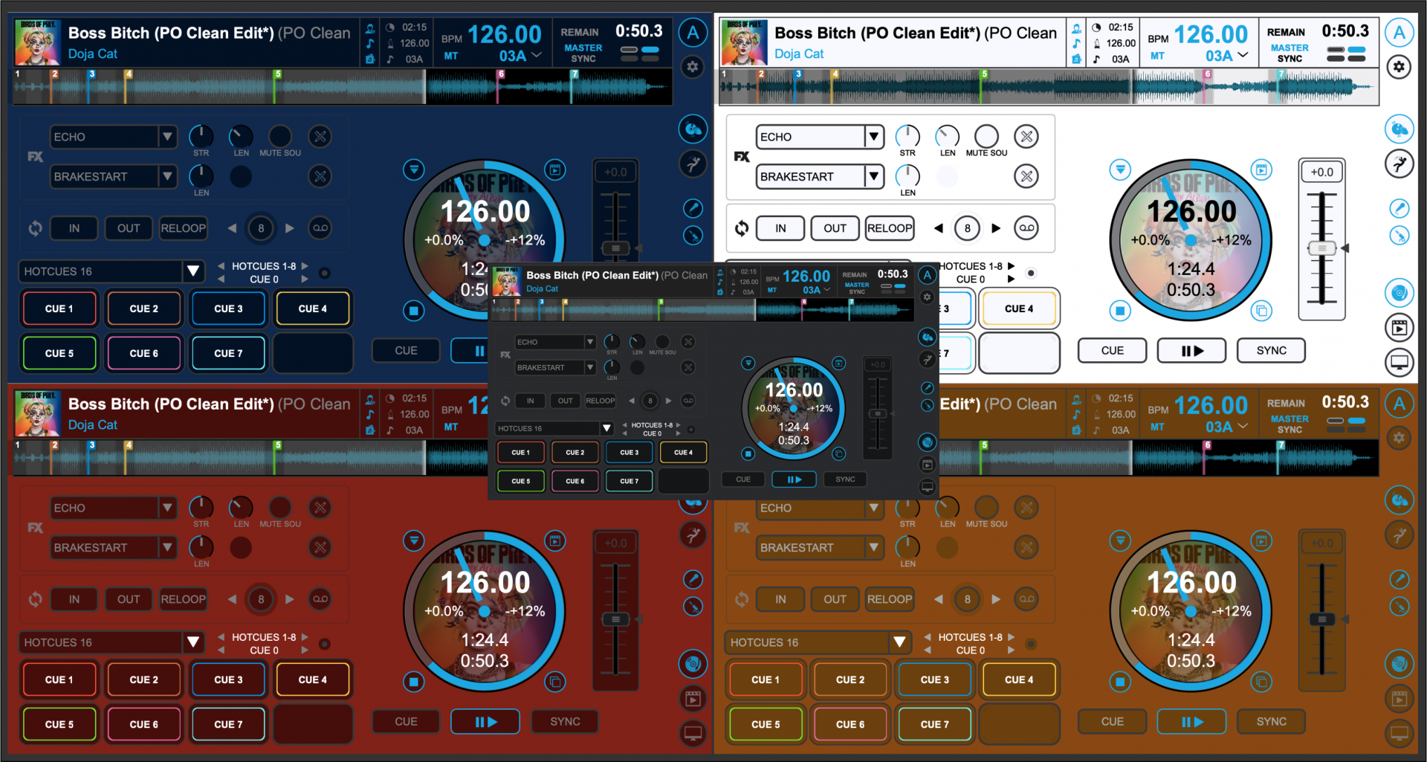Toggle MUTE SOU button in white skin
This screenshot has width=1427, height=762.
click(x=986, y=136)
